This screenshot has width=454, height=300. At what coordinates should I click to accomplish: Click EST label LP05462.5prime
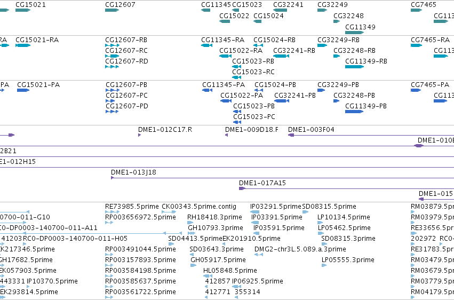[x=344, y=228]
